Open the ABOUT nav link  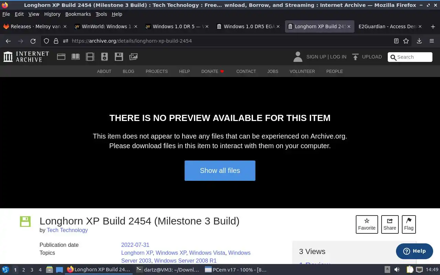coord(104,71)
